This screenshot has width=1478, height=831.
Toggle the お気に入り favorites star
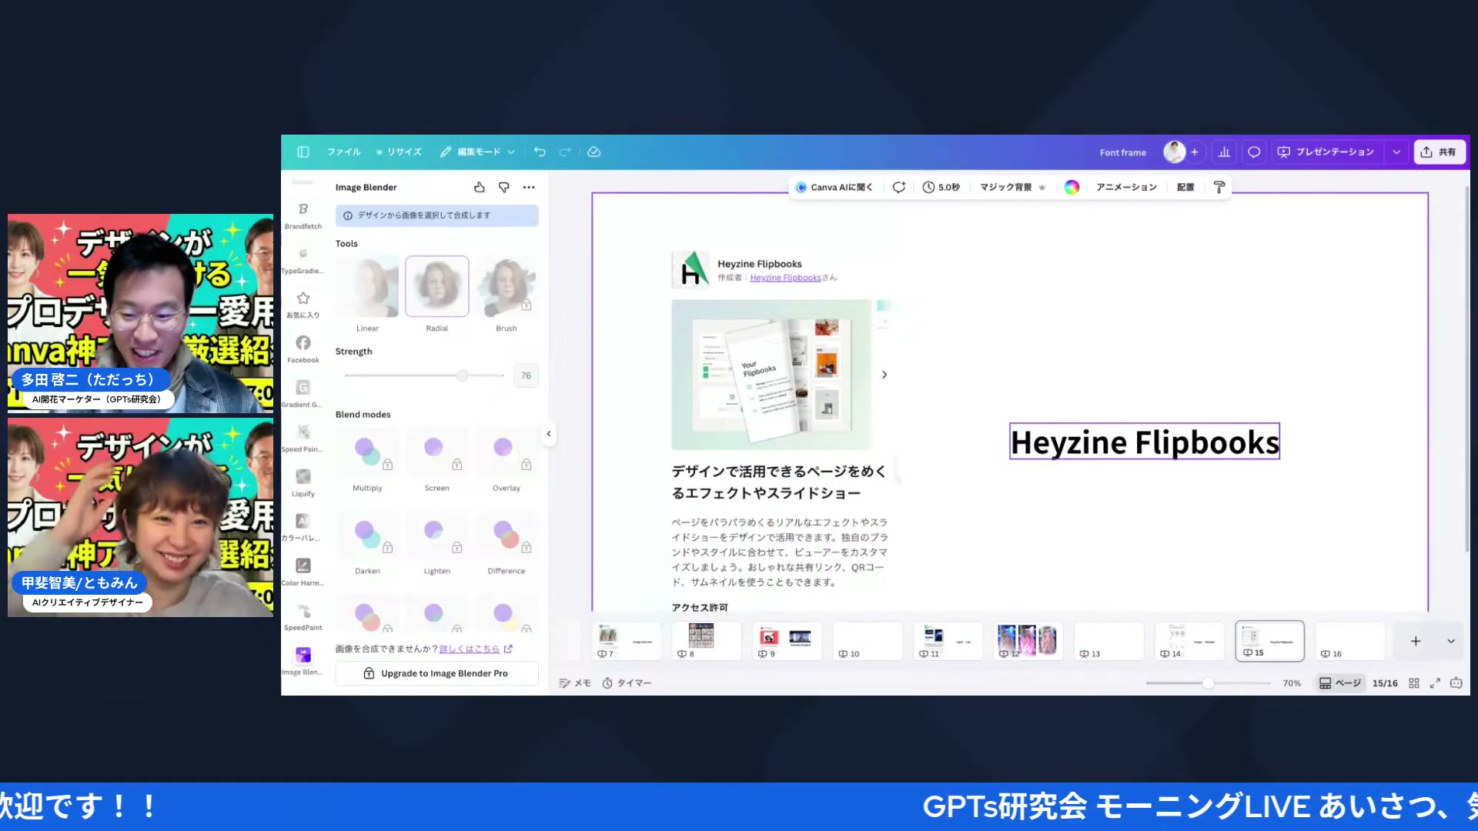(303, 299)
